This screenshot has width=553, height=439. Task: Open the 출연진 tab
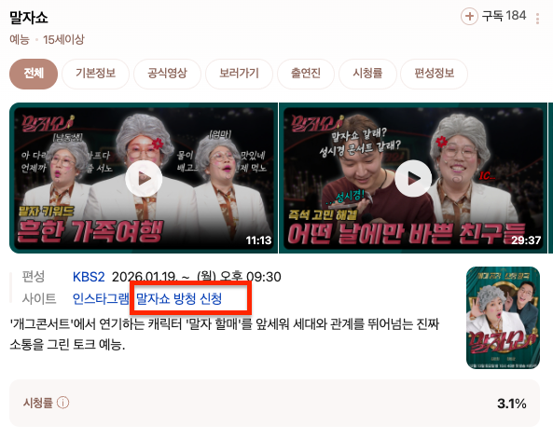click(x=306, y=74)
